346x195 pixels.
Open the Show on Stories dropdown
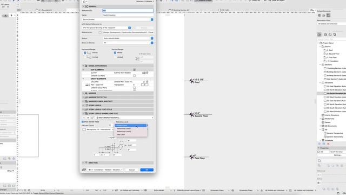tap(128, 43)
